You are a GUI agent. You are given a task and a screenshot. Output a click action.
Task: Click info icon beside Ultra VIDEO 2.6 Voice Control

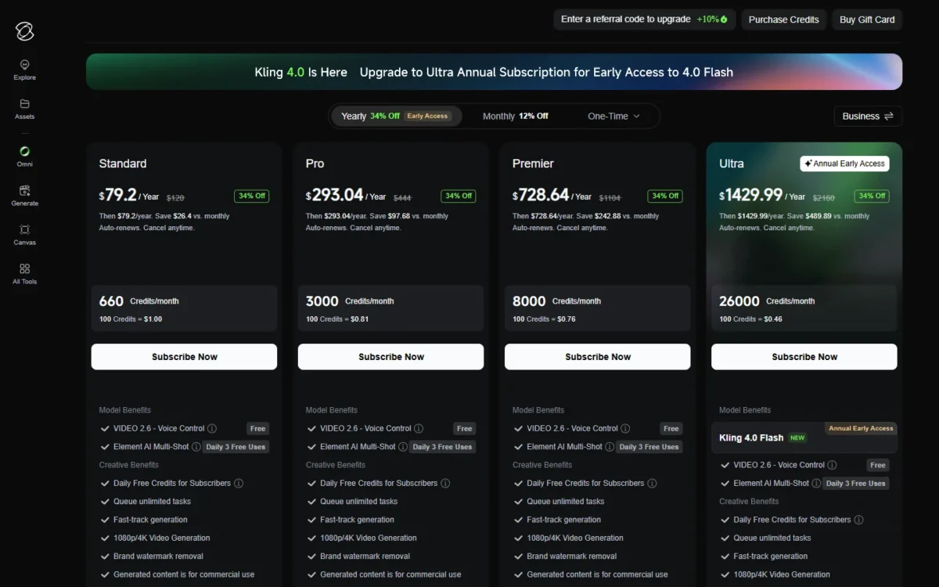(x=832, y=465)
